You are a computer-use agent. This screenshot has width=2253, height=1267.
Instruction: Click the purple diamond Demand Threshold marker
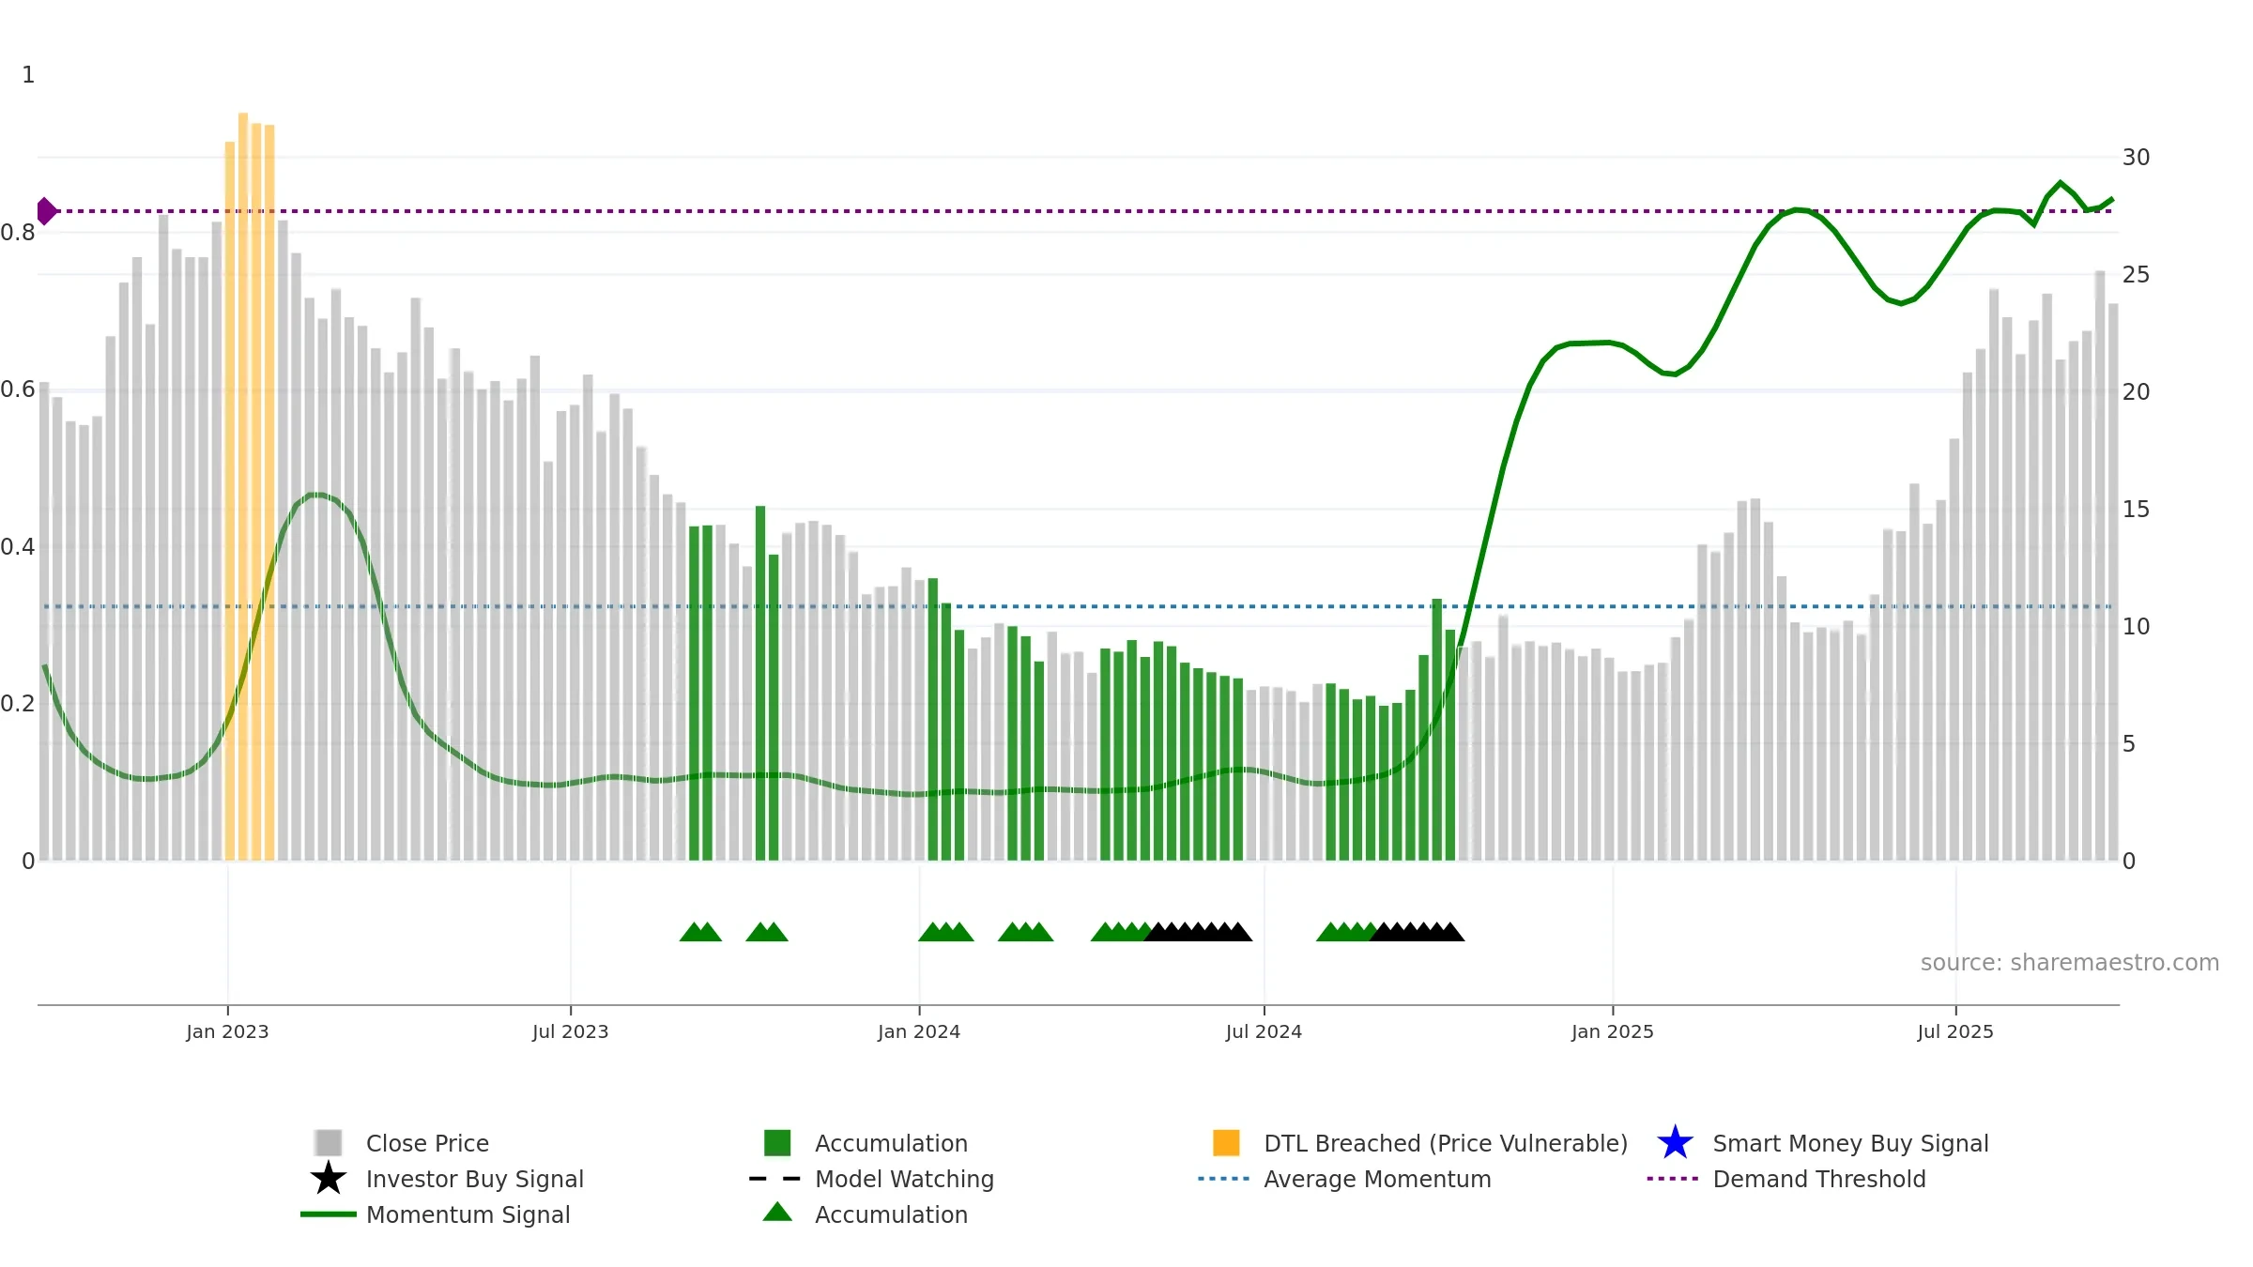46,211
